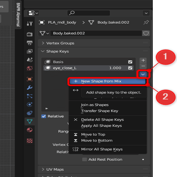Choose Delete All Shape Keys
This screenshot has height=177, width=177.
[108, 120]
